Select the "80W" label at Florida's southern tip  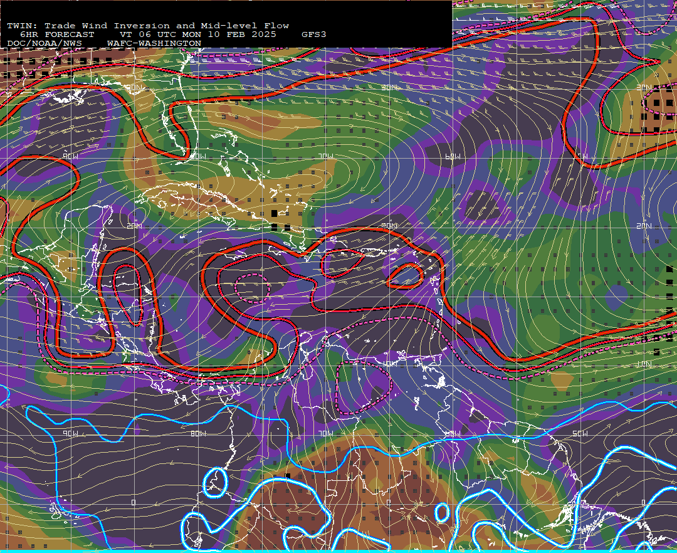point(198,156)
